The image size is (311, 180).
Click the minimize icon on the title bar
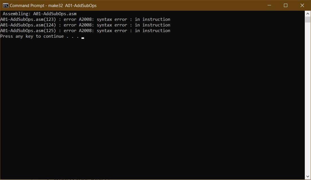269,5
